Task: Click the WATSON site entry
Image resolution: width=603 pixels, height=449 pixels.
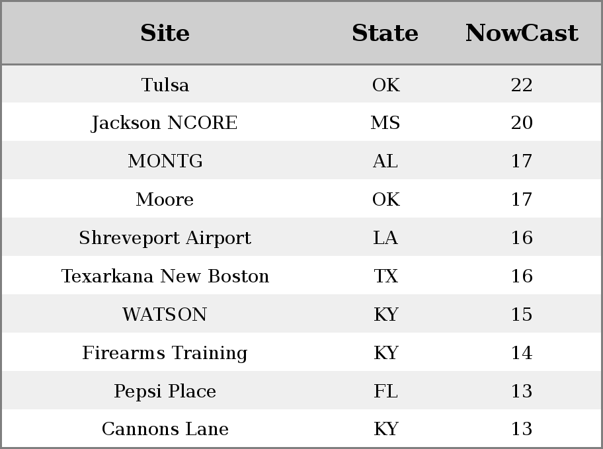Action: pyautogui.click(x=165, y=314)
